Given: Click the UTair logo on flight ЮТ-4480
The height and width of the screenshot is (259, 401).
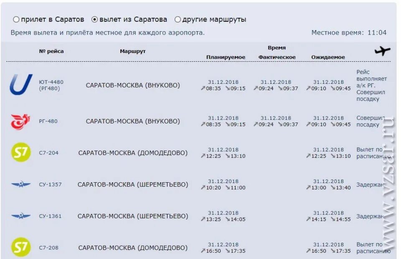Looking at the screenshot, I should coord(21,85).
